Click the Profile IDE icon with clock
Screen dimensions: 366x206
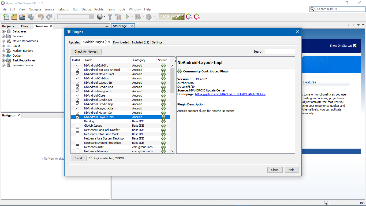pos(189,17)
